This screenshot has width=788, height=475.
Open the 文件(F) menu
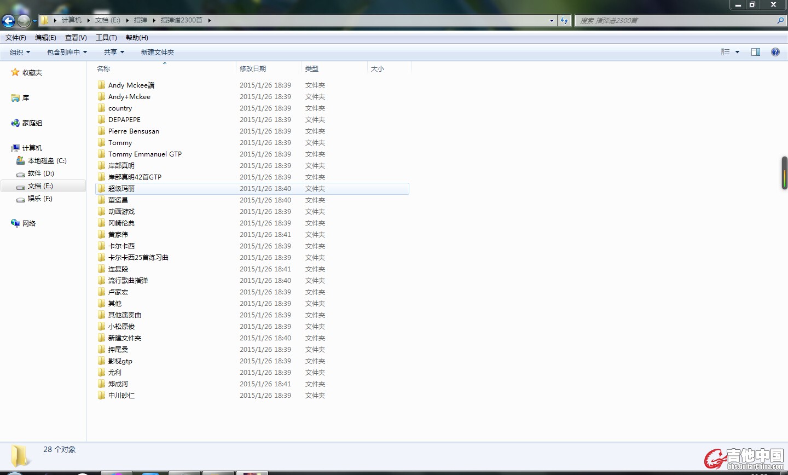pos(16,38)
